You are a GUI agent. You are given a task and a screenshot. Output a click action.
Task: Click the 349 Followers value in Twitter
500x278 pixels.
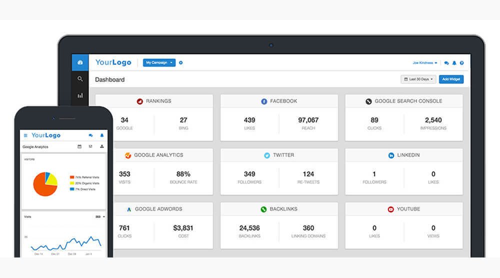click(249, 174)
